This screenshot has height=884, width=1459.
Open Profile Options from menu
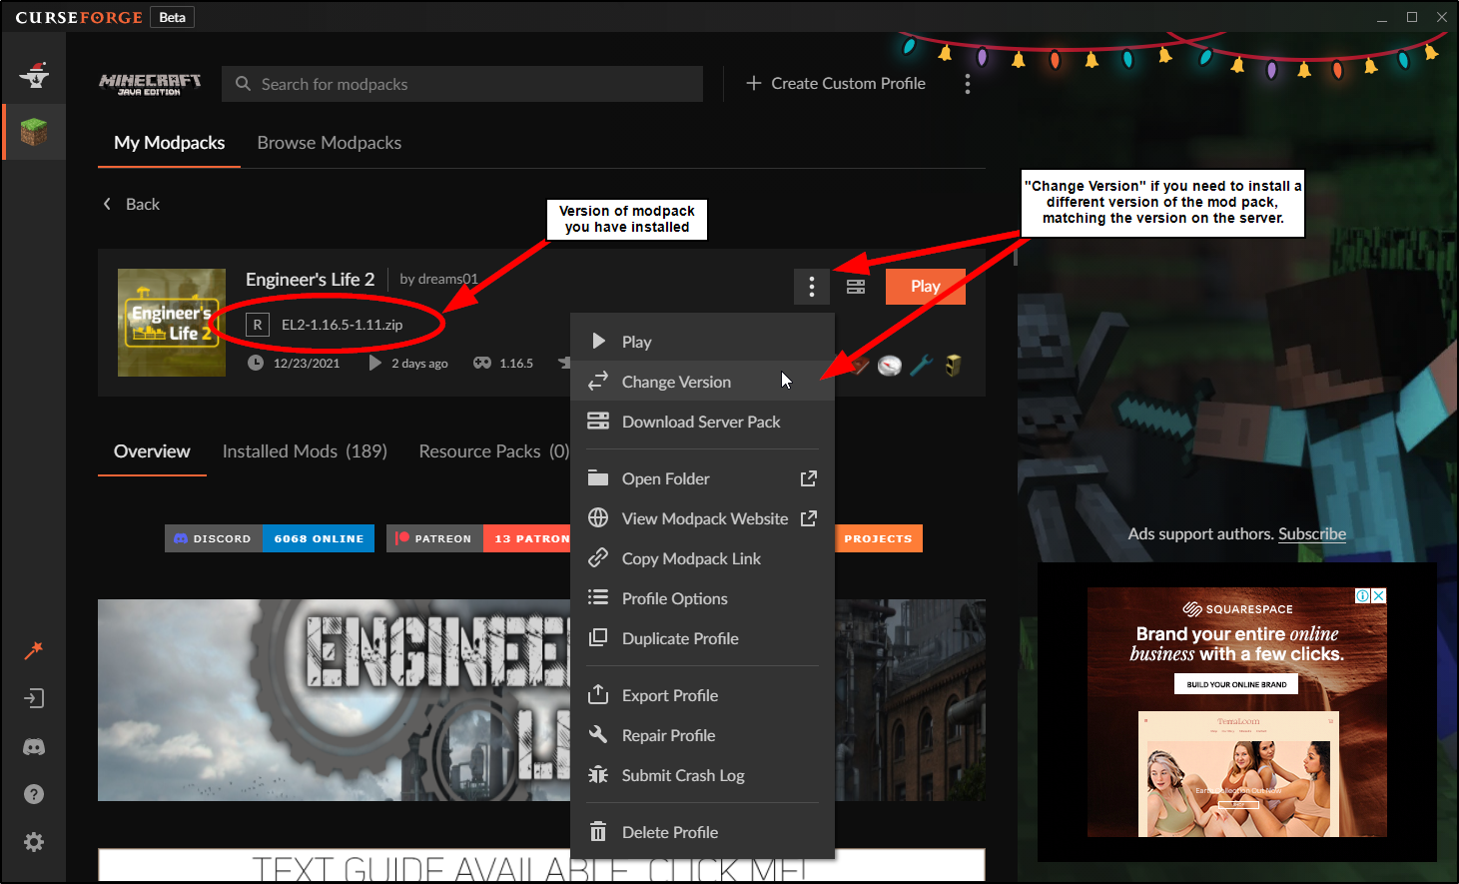coord(702,598)
